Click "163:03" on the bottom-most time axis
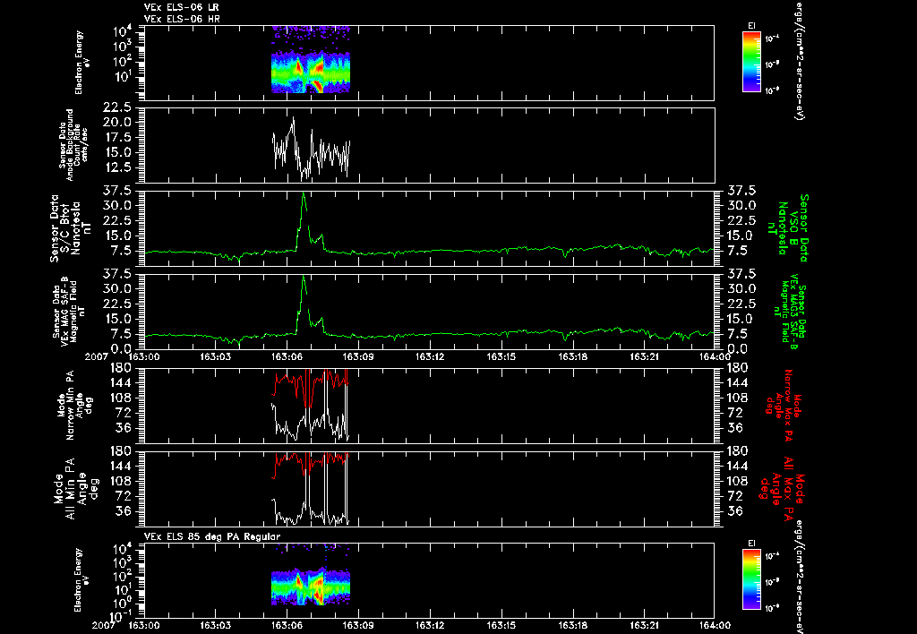The height and width of the screenshot is (634, 917). point(215,625)
